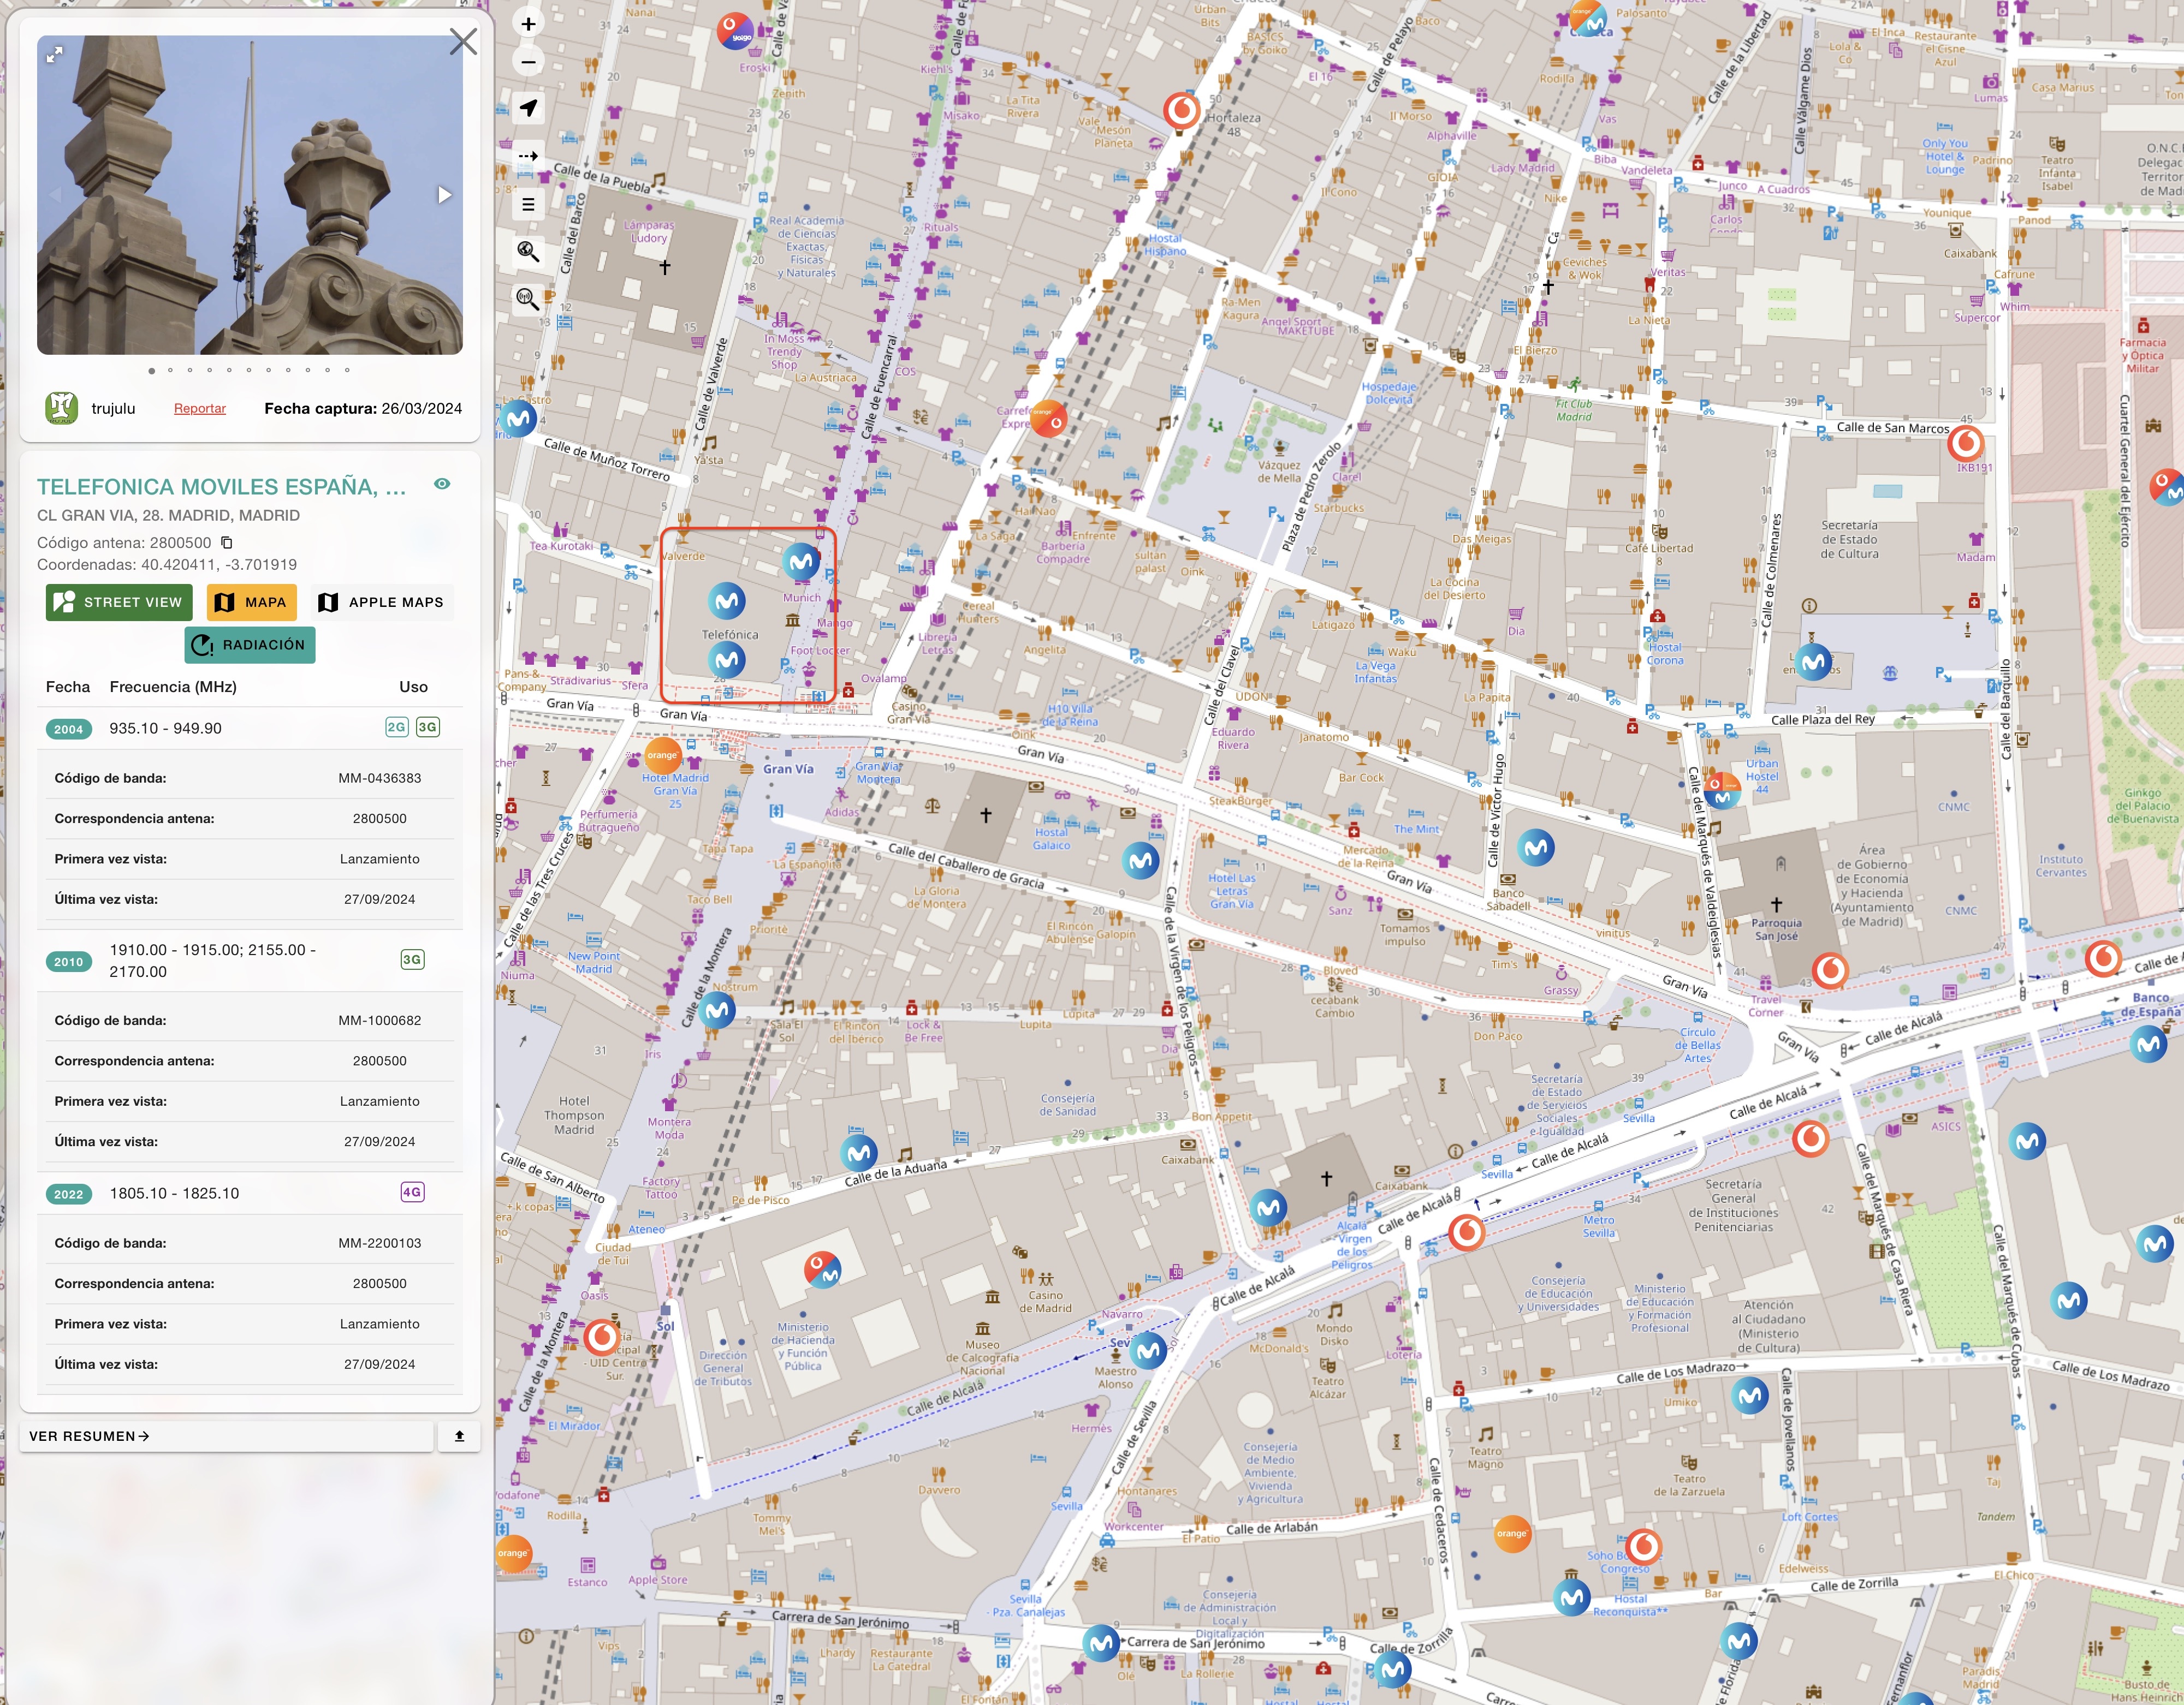This screenshot has width=2184, height=1705.
Task: Select Orange-Vodafone marker at Carrefour Express
Action: point(1048,419)
